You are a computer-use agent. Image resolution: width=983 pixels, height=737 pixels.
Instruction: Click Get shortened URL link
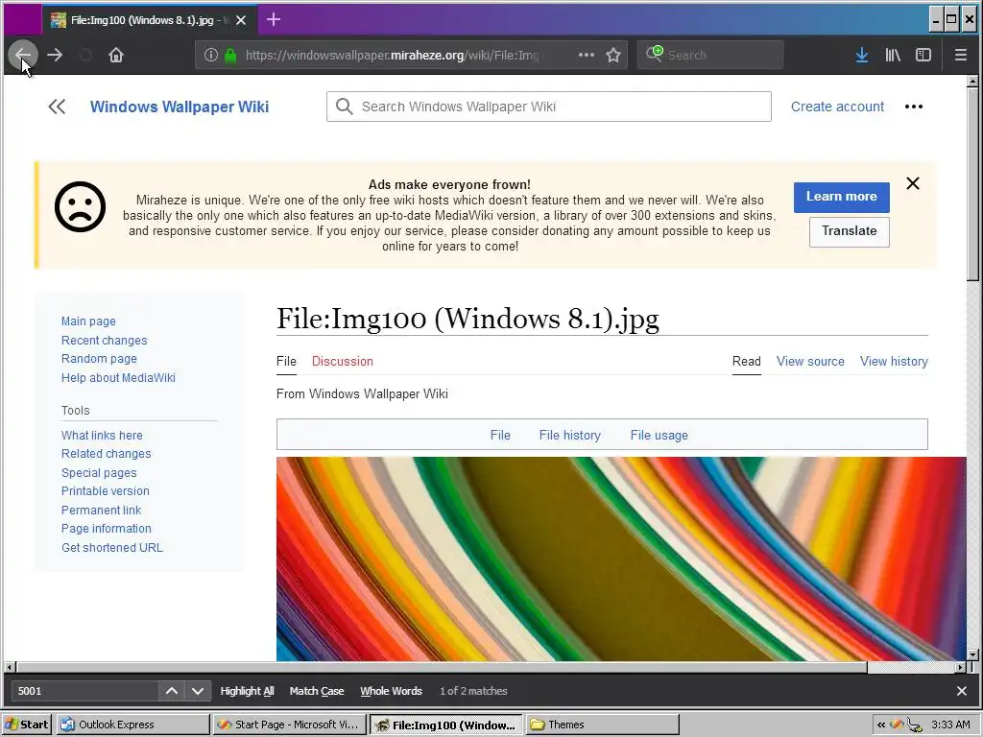[x=111, y=547]
